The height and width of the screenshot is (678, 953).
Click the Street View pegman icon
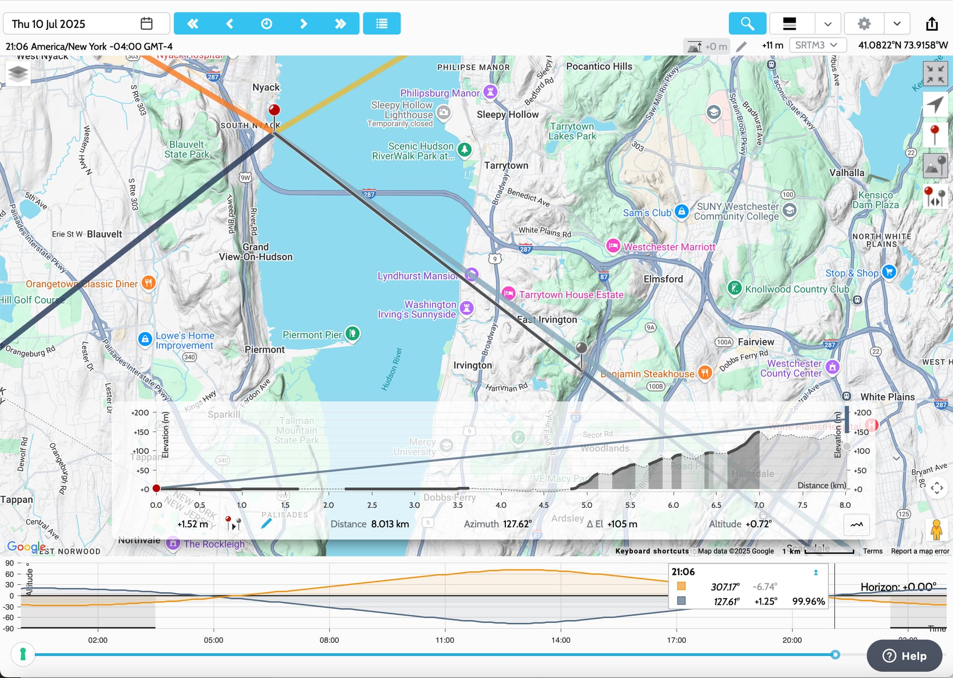click(937, 530)
